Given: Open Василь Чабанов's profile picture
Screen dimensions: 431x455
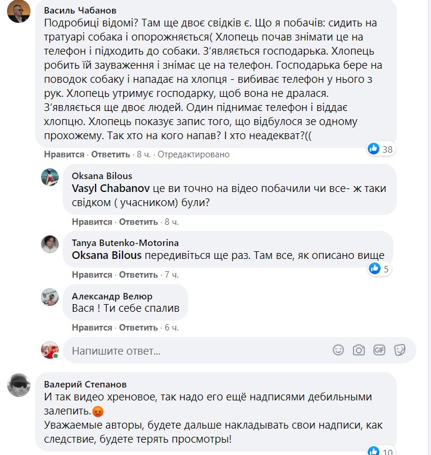Looking at the screenshot, I should click(19, 11).
